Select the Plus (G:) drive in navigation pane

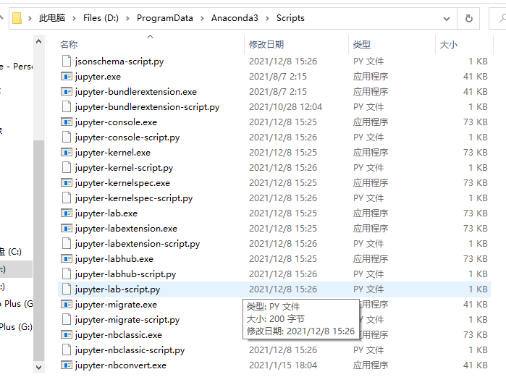click(16, 327)
